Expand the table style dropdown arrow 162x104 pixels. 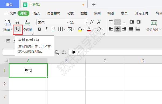[x=74, y=29]
